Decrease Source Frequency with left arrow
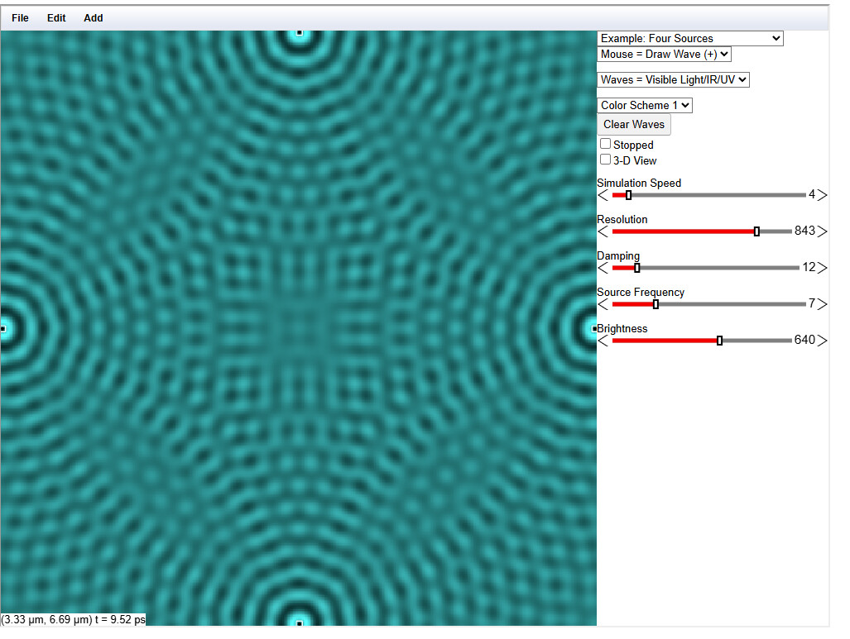This screenshot has height=639, width=850. click(x=602, y=304)
